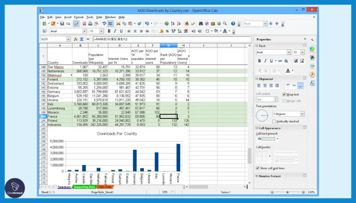Image resolution: width=356 pixels, height=203 pixels.
Task: Click the Zoom Out minus button
Action: coord(272,192)
